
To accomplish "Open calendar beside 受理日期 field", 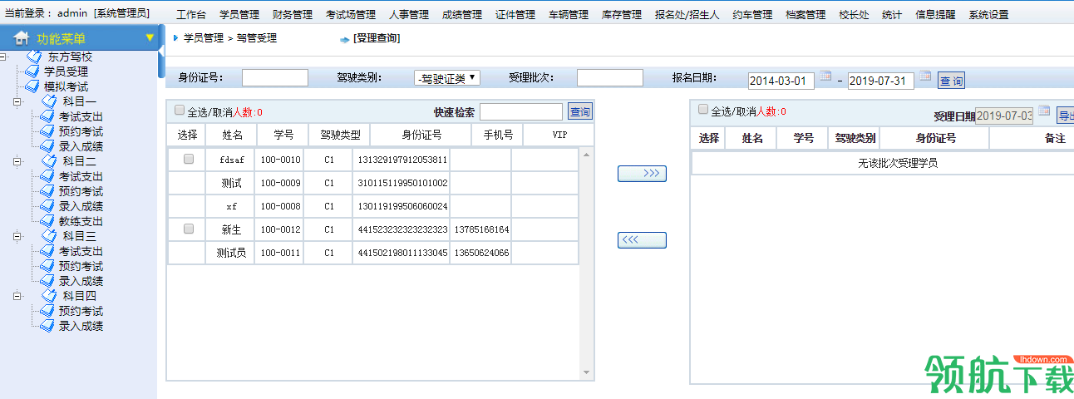I will [x=1044, y=111].
